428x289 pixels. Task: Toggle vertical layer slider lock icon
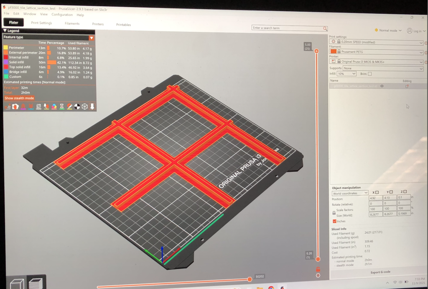coord(318,269)
